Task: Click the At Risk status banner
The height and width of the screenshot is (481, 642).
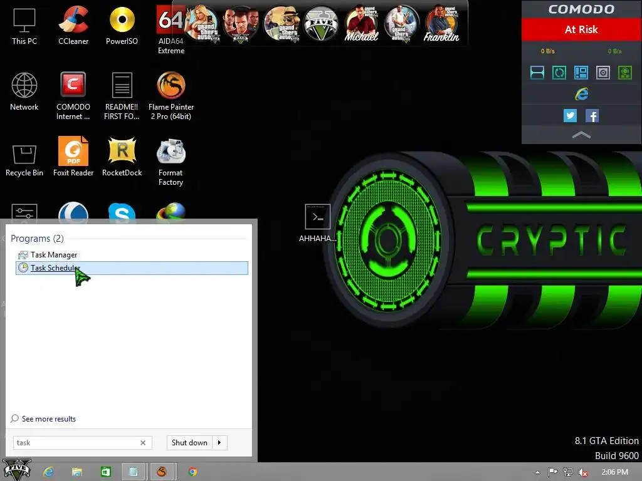Action: click(x=581, y=29)
